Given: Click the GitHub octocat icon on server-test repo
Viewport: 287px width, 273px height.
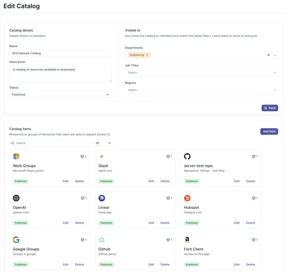Looking at the screenshot, I should pos(187,156).
